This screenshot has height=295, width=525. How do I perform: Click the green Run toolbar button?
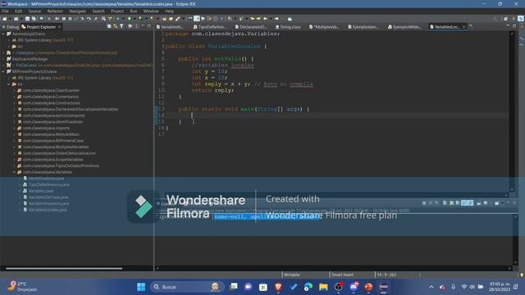pyautogui.click(x=130, y=19)
